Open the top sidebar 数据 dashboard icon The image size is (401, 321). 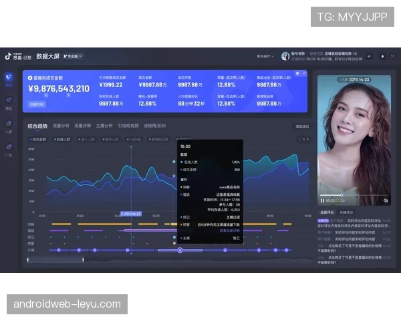point(9,77)
